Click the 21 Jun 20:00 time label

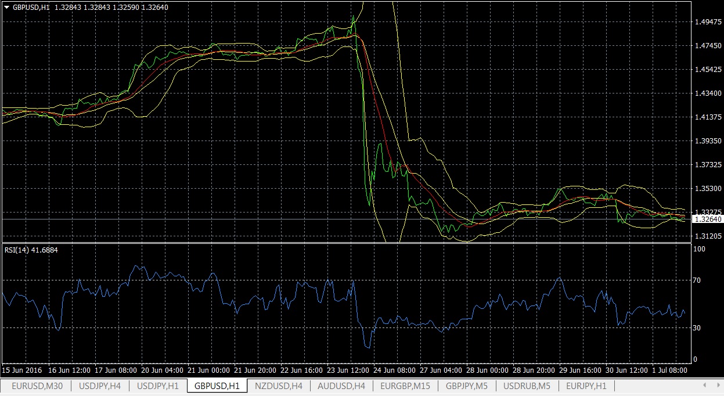tap(255, 370)
